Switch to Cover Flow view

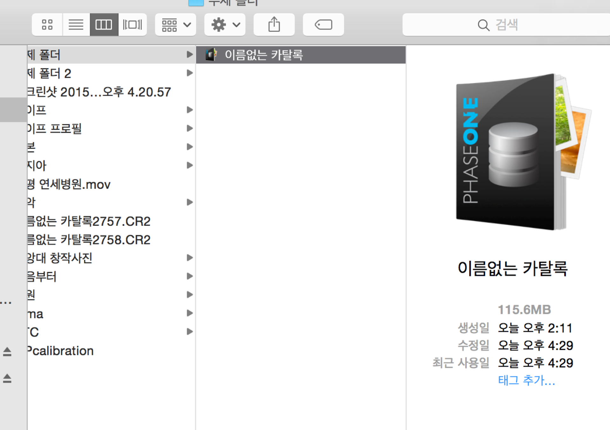(x=132, y=24)
